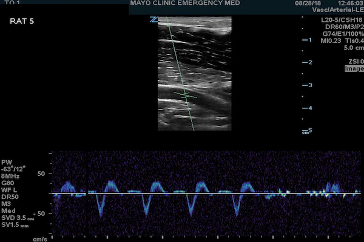
Task: Click the '-63°/12°' angle setting text
Action: (13, 169)
